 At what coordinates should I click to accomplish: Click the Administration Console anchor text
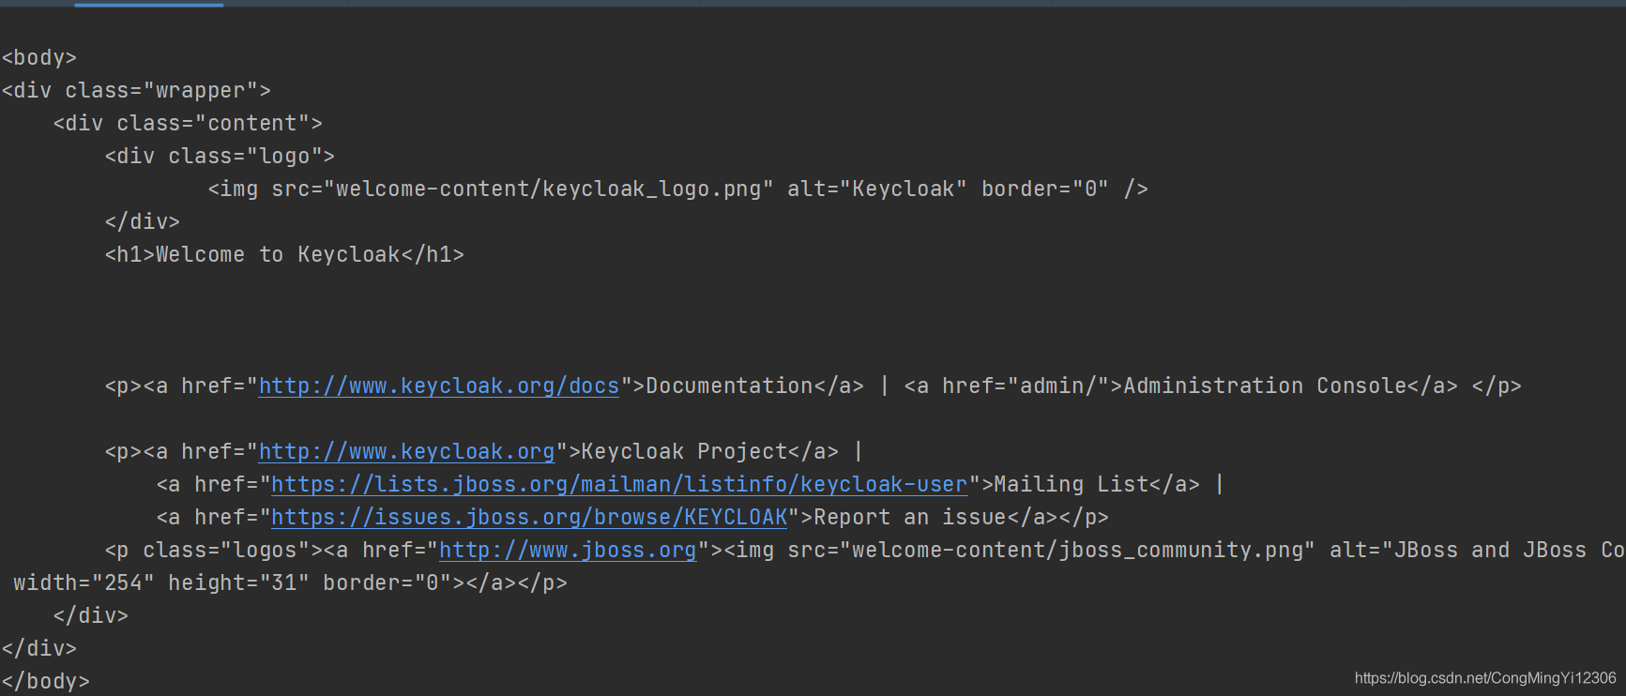click(1265, 386)
